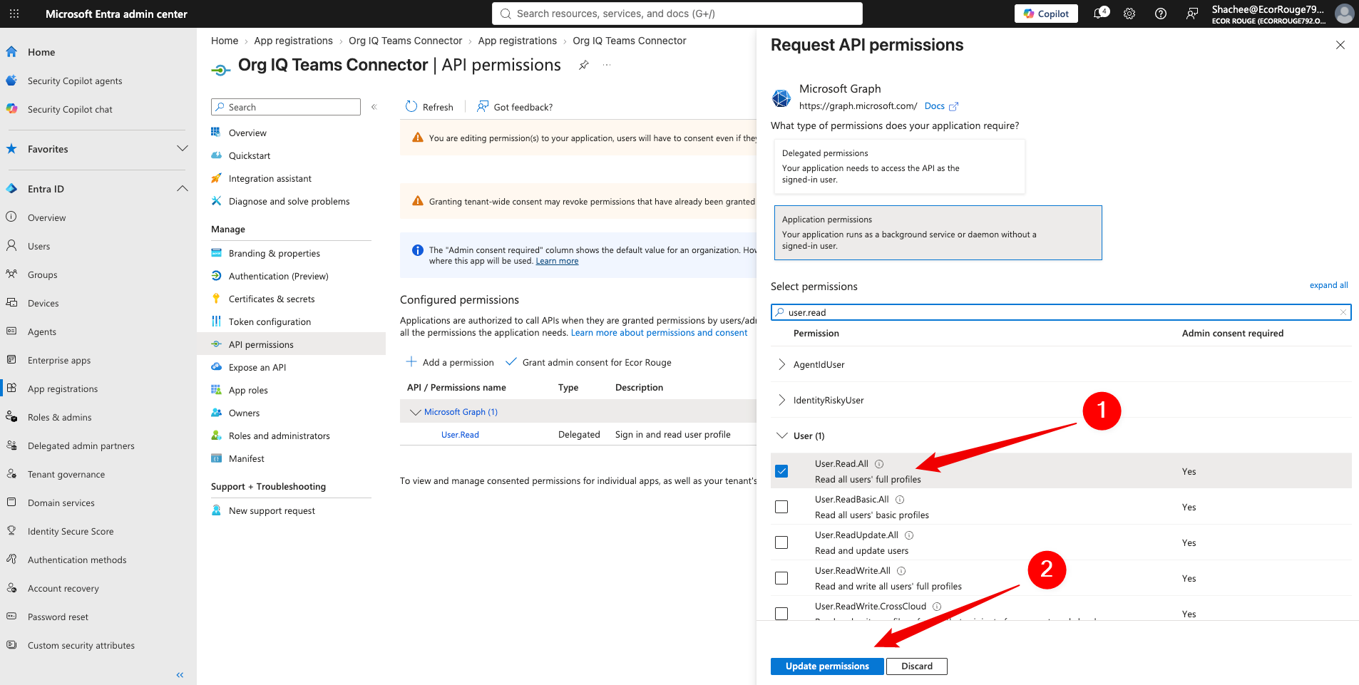The height and width of the screenshot is (685, 1359).
Task: Open the Learn more link in info banner
Action: [557, 261]
